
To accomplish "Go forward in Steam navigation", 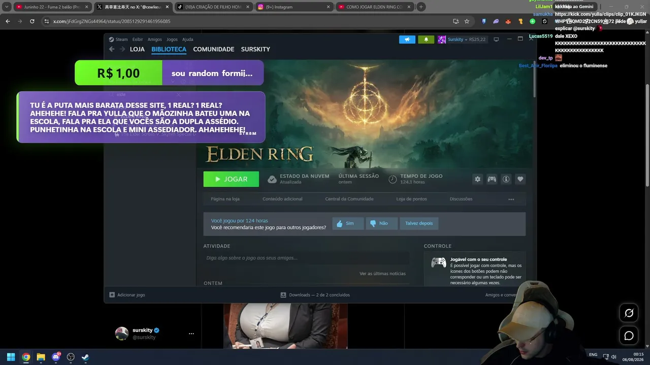I will pos(122,49).
